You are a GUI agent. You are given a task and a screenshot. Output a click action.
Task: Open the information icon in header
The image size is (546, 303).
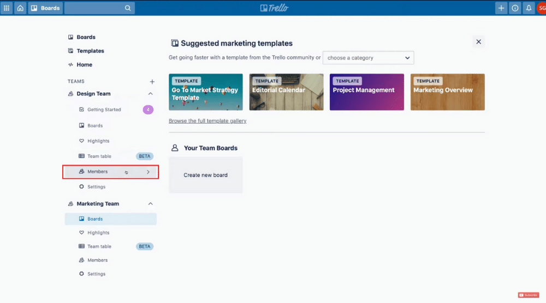[x=515, y=8]
